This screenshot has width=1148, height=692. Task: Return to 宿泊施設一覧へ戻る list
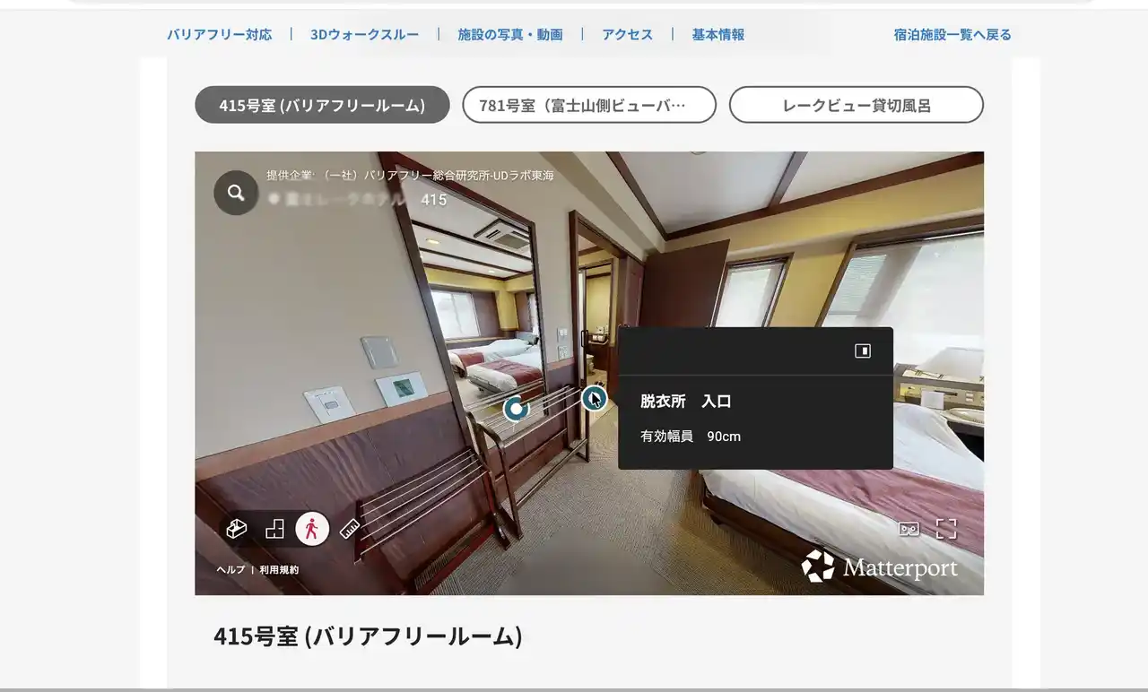(x=952, y=35)
